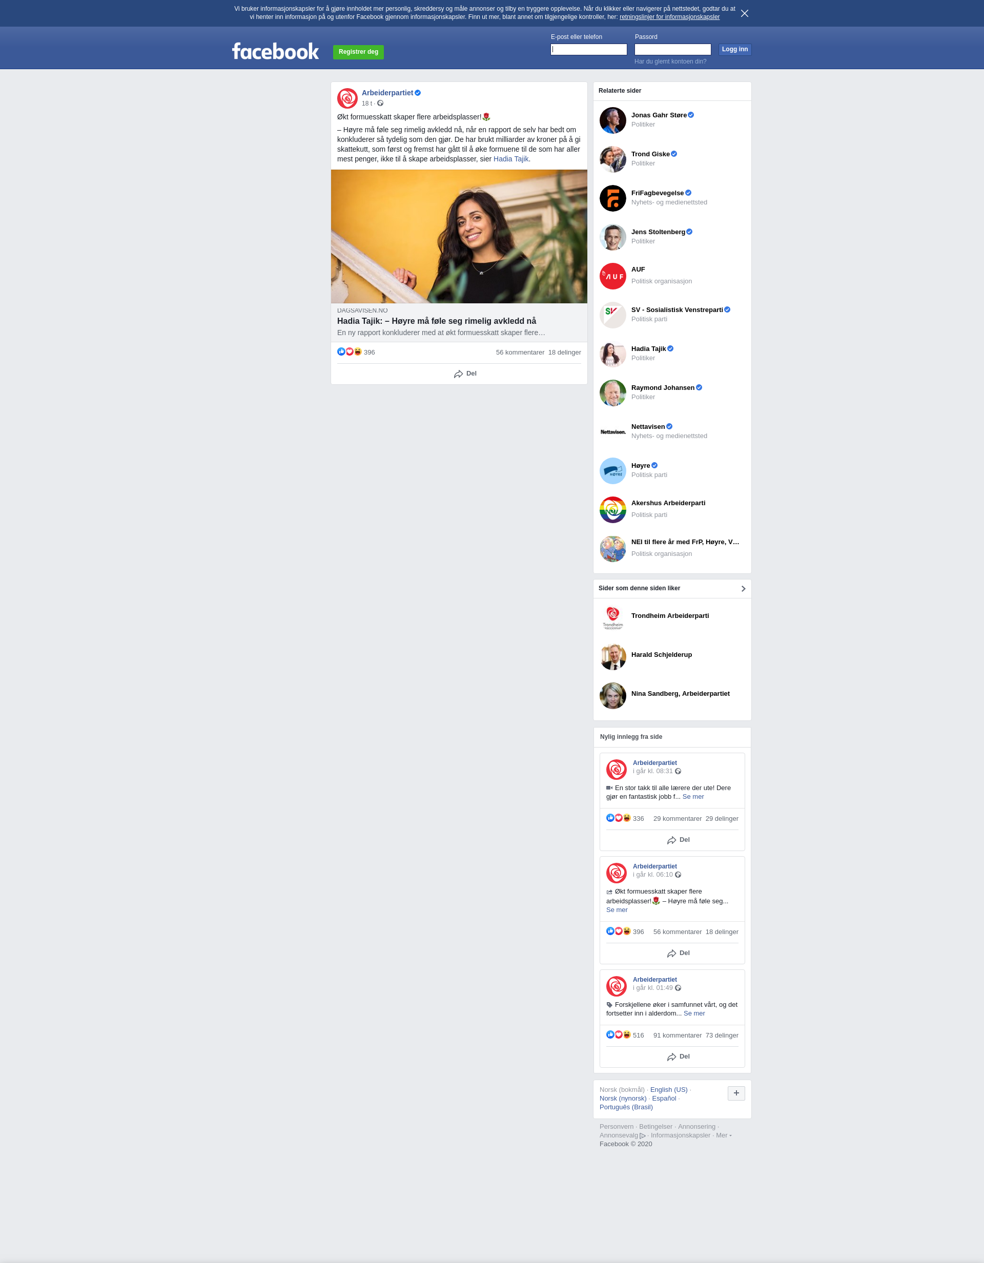Viewport: 984px width, 1263px height.
Task: Click Trond Giske profile avatar
Action: click(x=612, y=159)
